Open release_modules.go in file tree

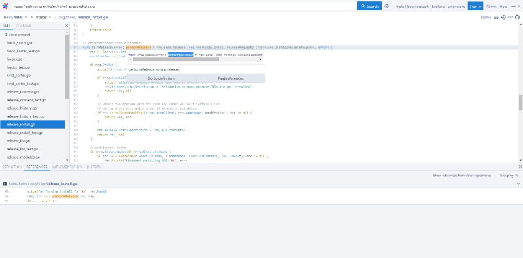point(23,157)
